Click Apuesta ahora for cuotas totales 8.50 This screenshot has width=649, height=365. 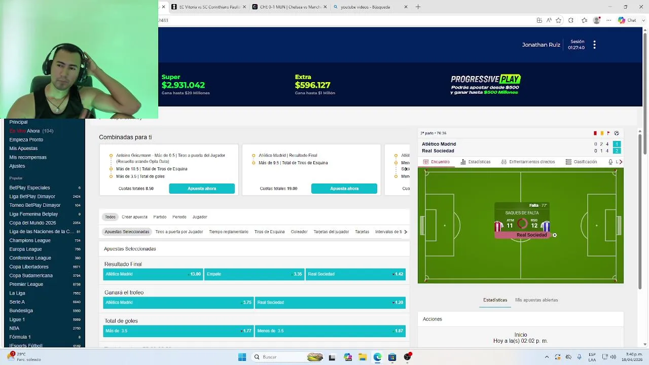(202, 189)
